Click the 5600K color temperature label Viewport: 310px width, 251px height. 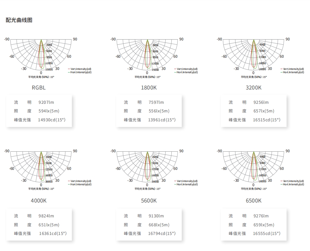pyautogui.click(x=149, y=201)
